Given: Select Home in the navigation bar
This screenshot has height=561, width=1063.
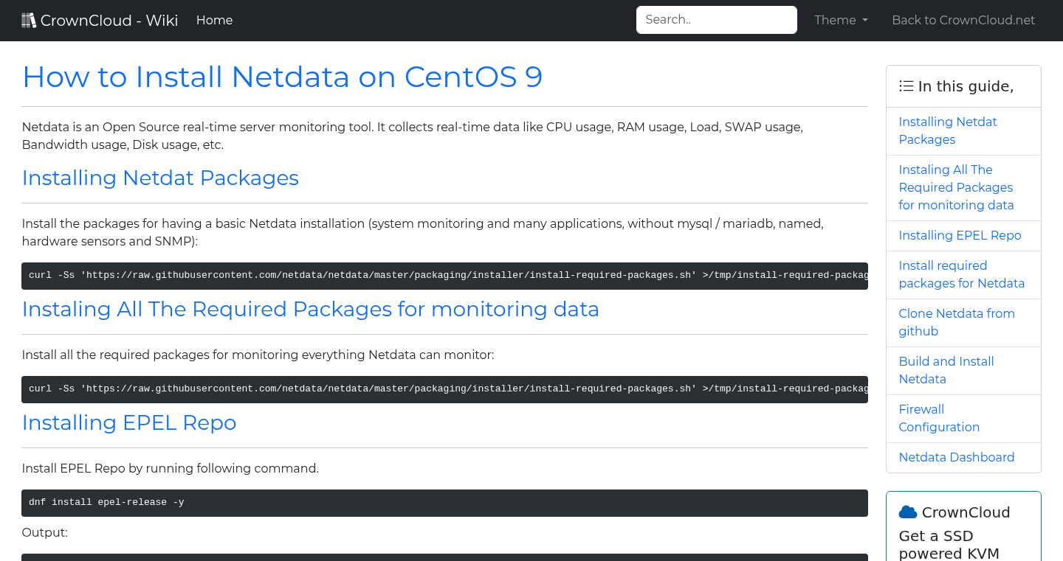Looking at the screenshot, I should pos(214,20).
